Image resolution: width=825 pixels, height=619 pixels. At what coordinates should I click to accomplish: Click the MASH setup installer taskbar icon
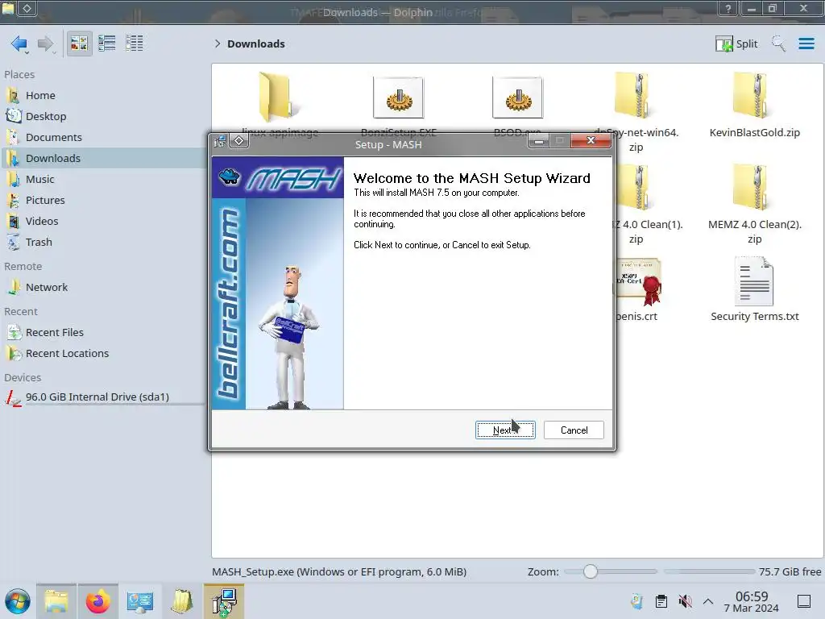pos(224,601)
